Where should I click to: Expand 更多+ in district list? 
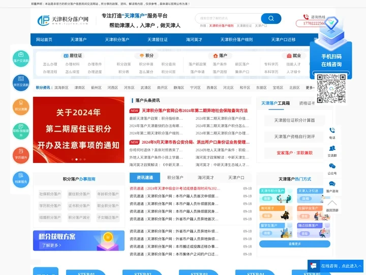point(310,88)
